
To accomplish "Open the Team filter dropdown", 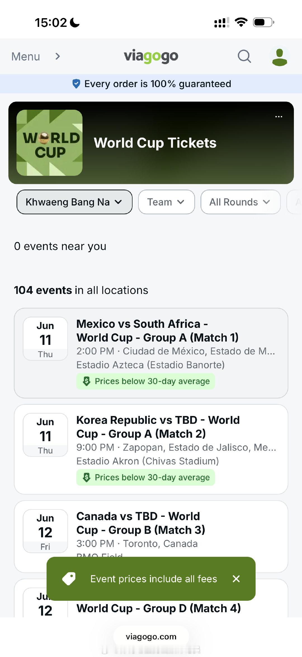I will pos(166,202).
